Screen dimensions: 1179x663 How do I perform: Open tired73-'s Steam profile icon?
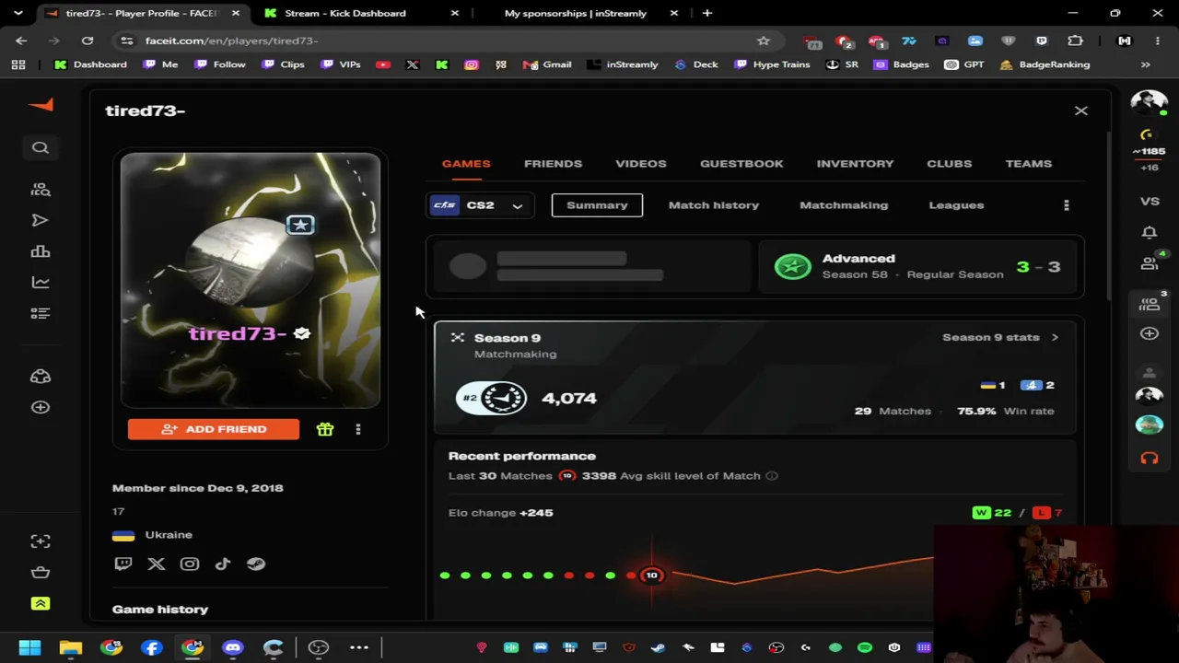255,564
